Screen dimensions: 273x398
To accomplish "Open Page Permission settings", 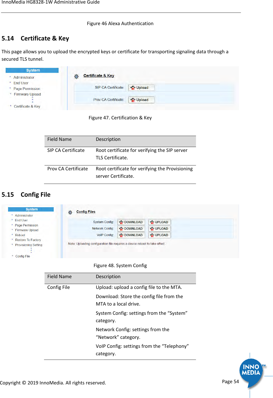I will (x=26, y=88).
